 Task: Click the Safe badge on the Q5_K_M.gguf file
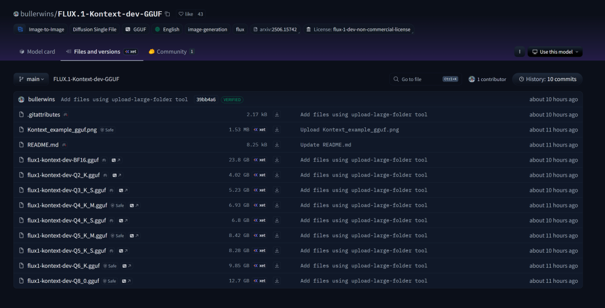(x=117, y=236)
